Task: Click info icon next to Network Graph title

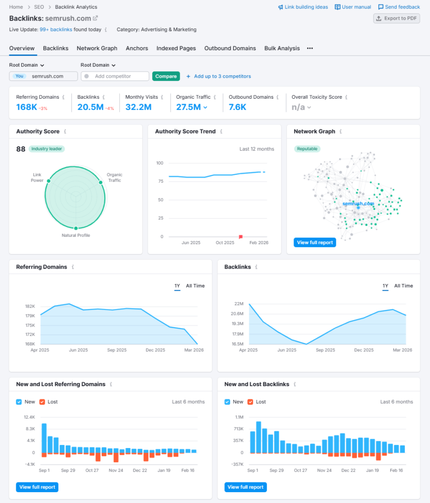Action: point(341,132)
